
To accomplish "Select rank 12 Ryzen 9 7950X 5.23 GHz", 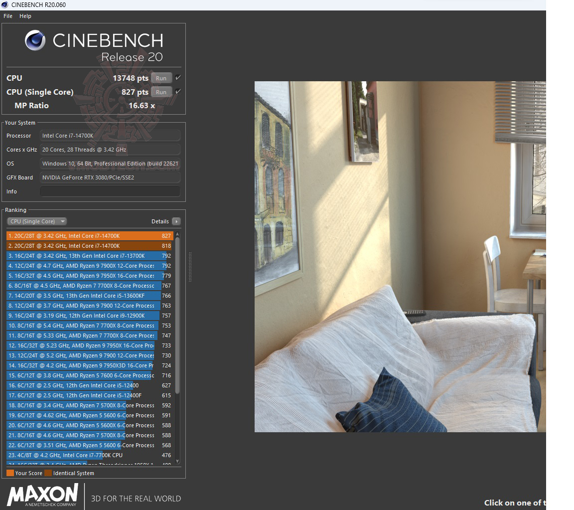I will click(90, 345).
